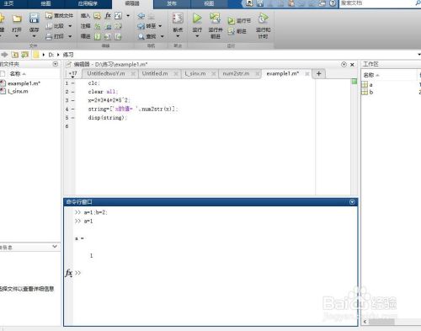Switch to the L_sinx.m editor tab
The image size is (421, 331).
tap(195, 73)
